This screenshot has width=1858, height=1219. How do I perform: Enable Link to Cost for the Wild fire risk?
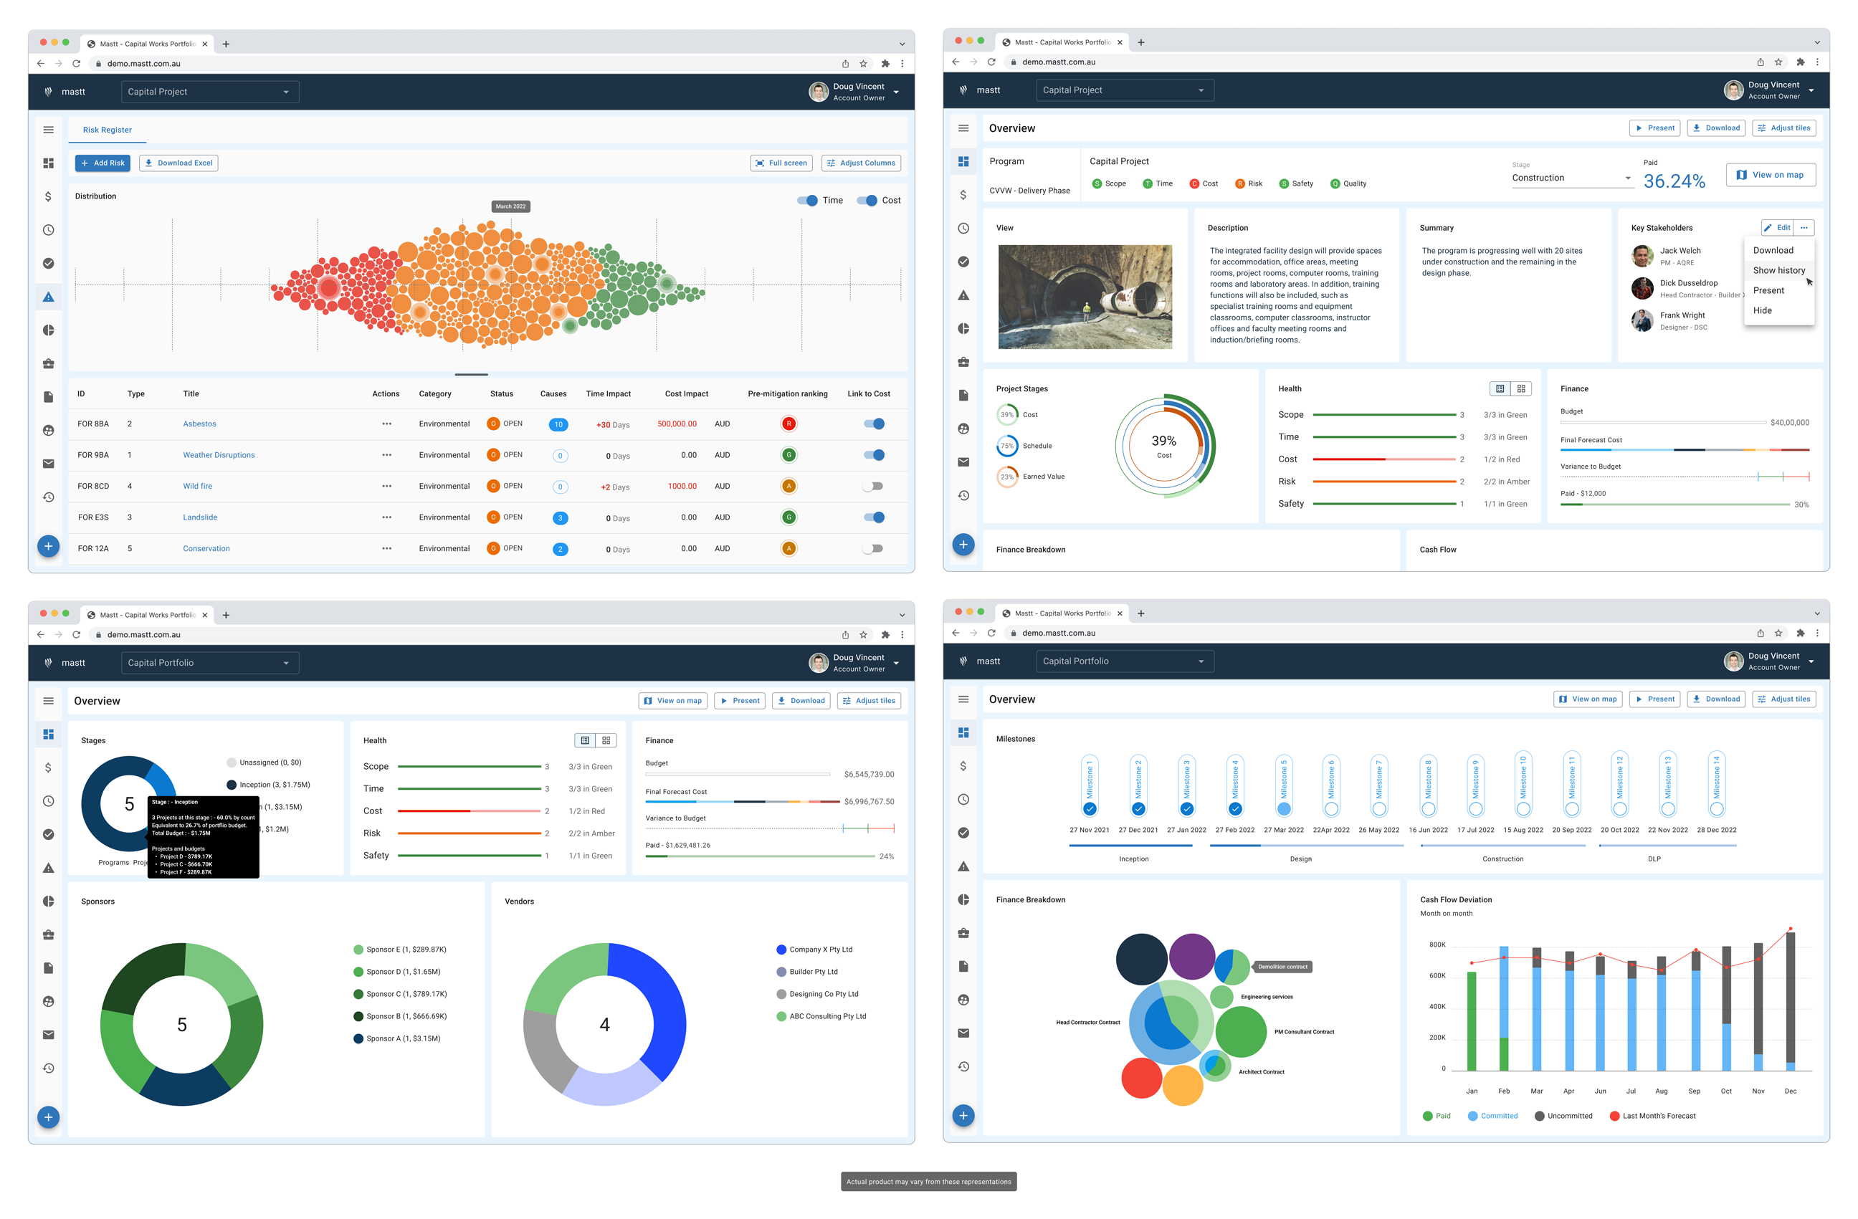coord(874,485)
